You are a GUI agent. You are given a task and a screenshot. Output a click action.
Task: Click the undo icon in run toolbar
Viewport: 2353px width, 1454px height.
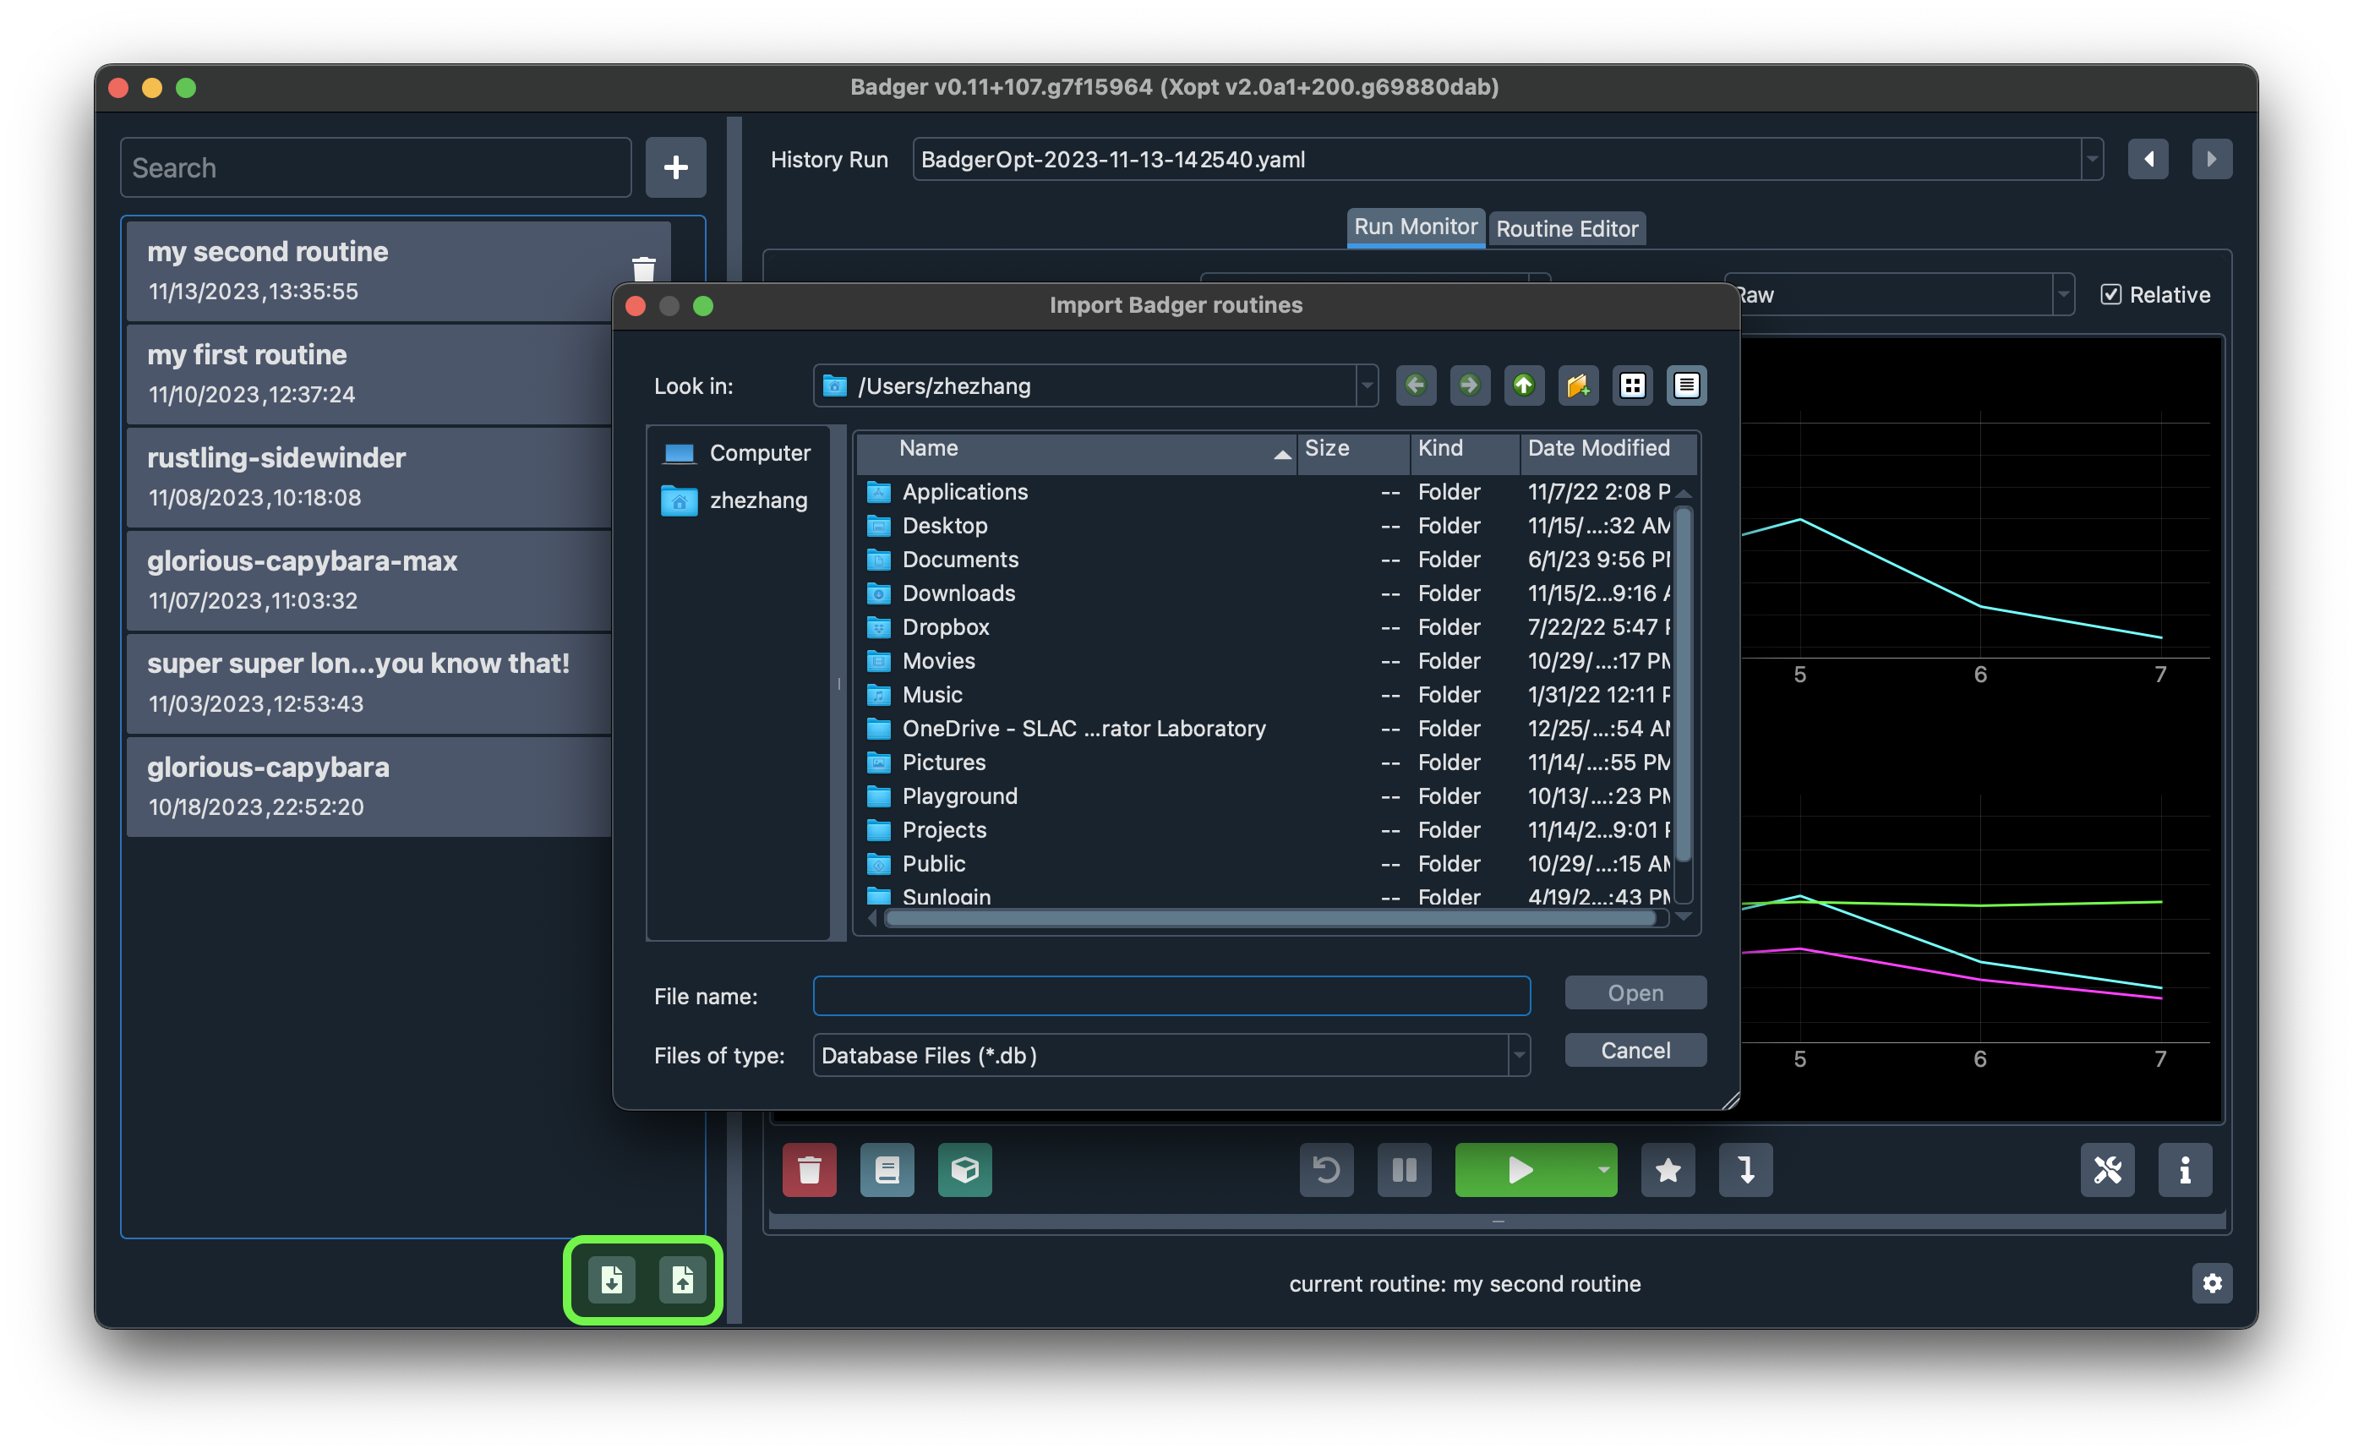pyautogui.click(x=1326, y=1168)
